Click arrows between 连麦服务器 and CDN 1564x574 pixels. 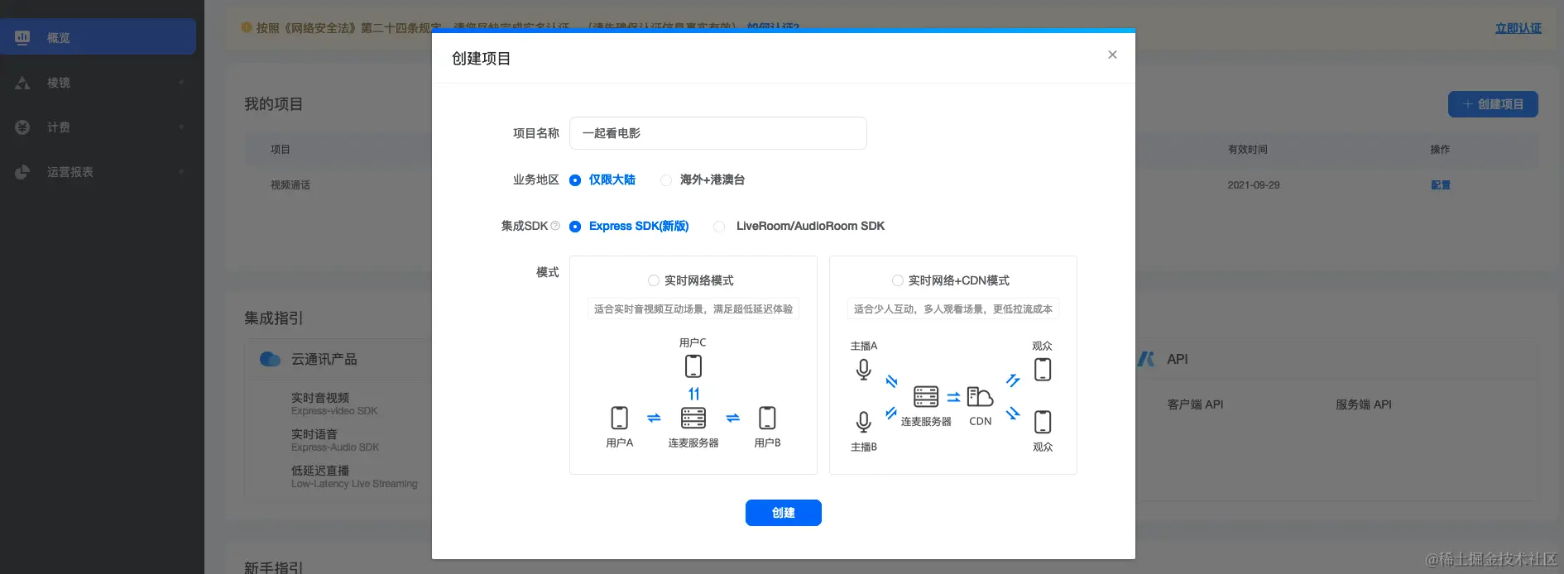(x=953, y=397)
